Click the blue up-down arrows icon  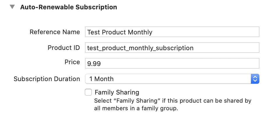tap(255, 79)
